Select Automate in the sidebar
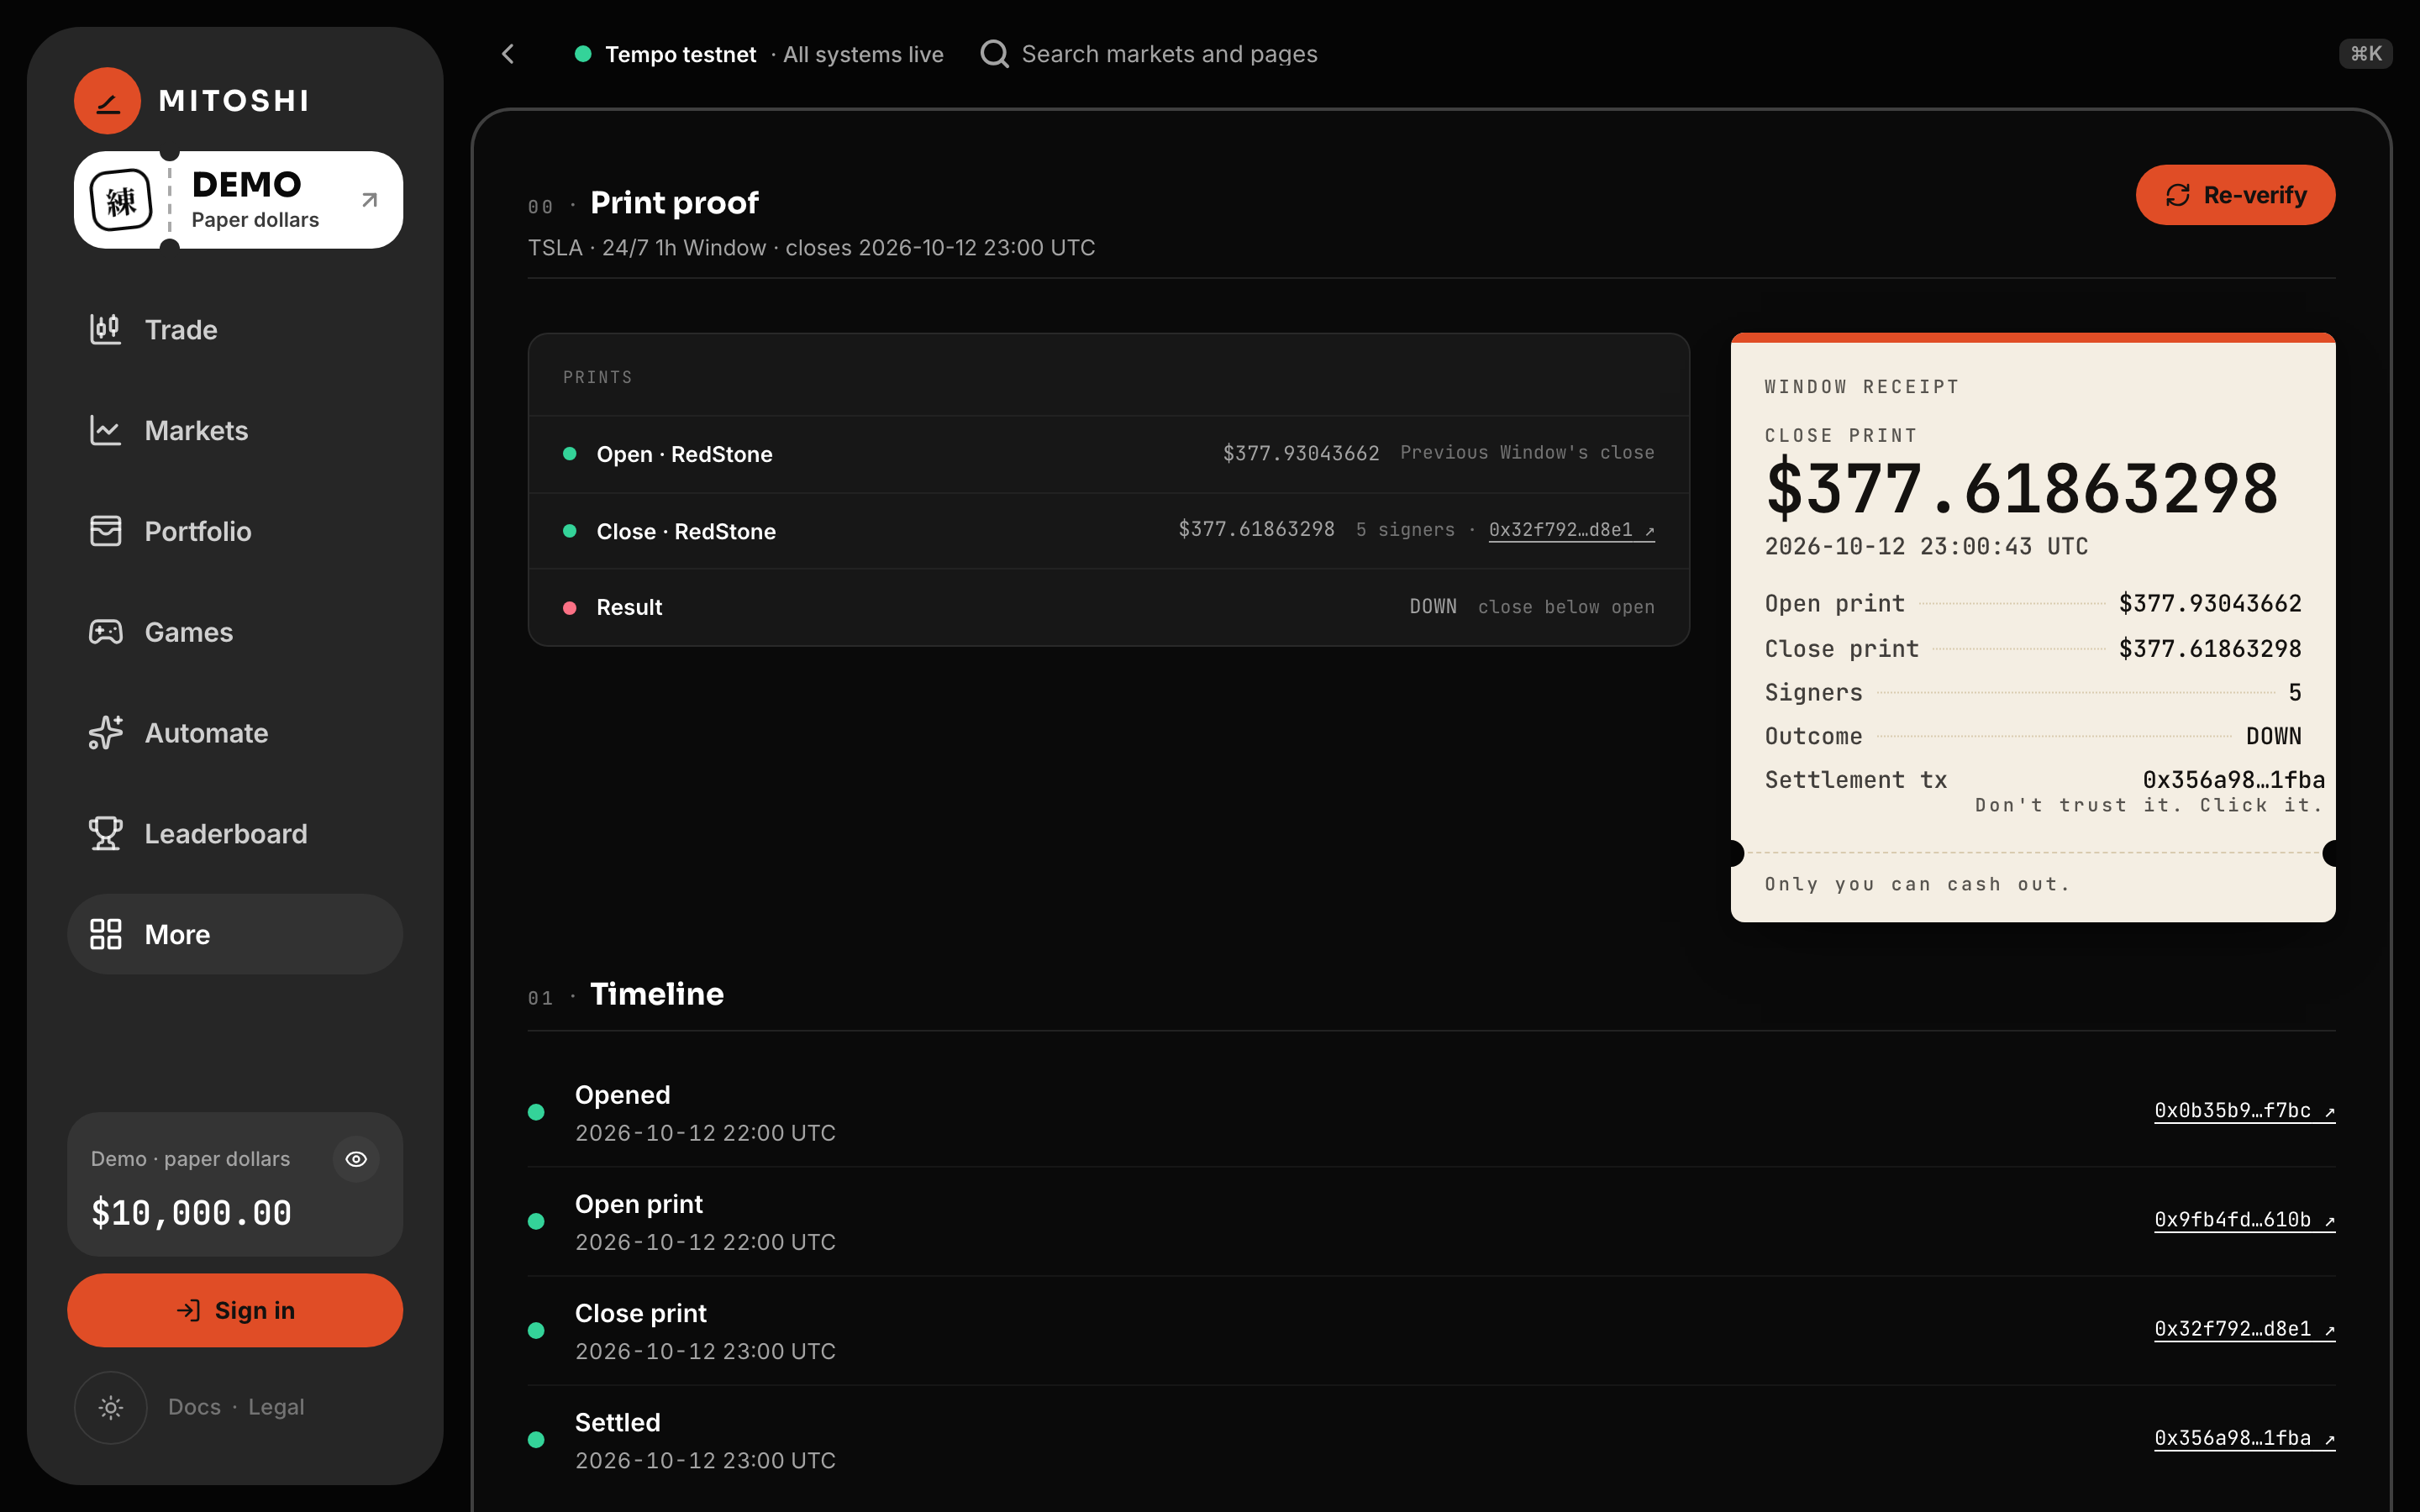Viewport: 2420px width, 1512px height. pos(235,733)
